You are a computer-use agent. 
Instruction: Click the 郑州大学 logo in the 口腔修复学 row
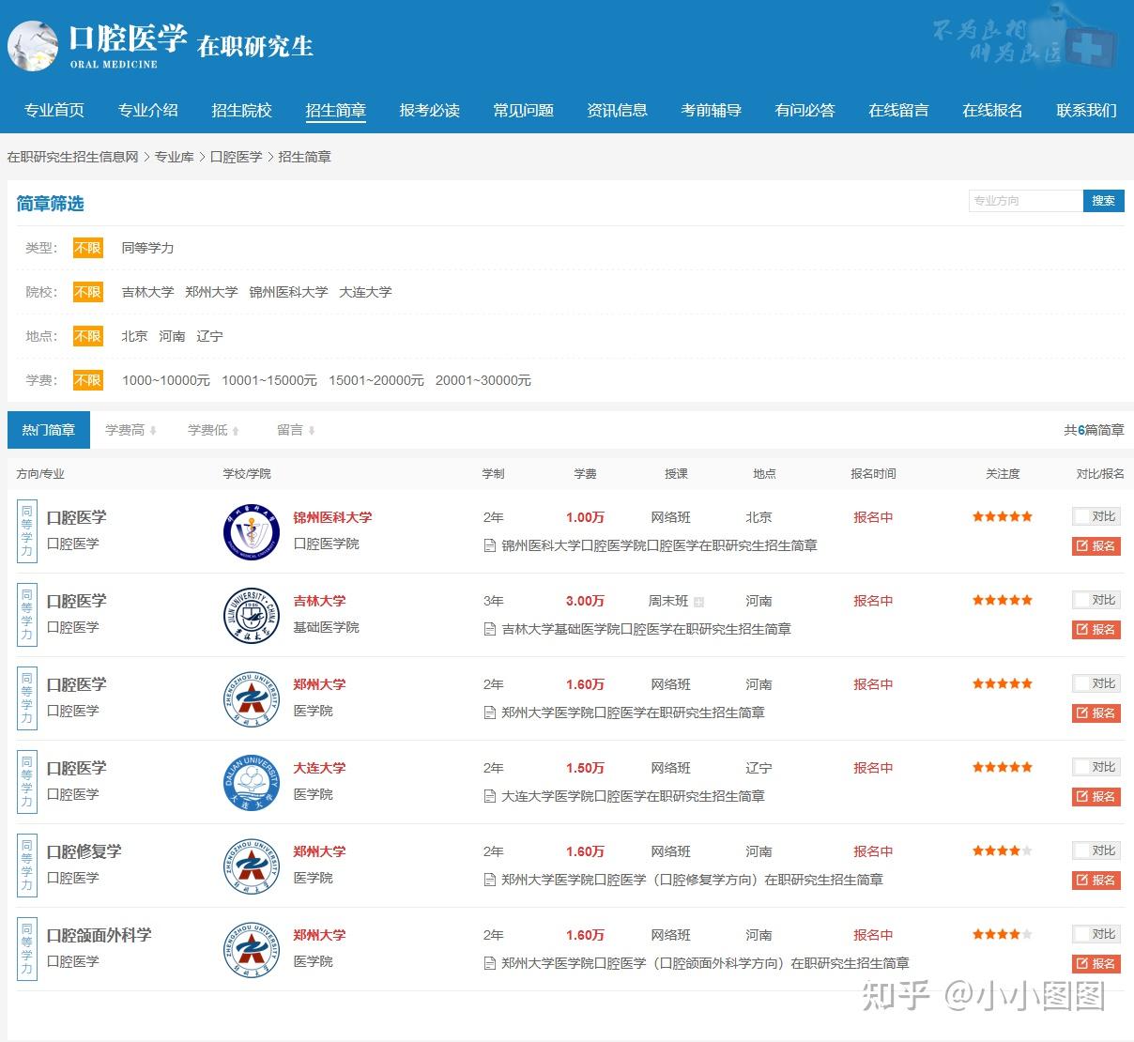(252, 866)
